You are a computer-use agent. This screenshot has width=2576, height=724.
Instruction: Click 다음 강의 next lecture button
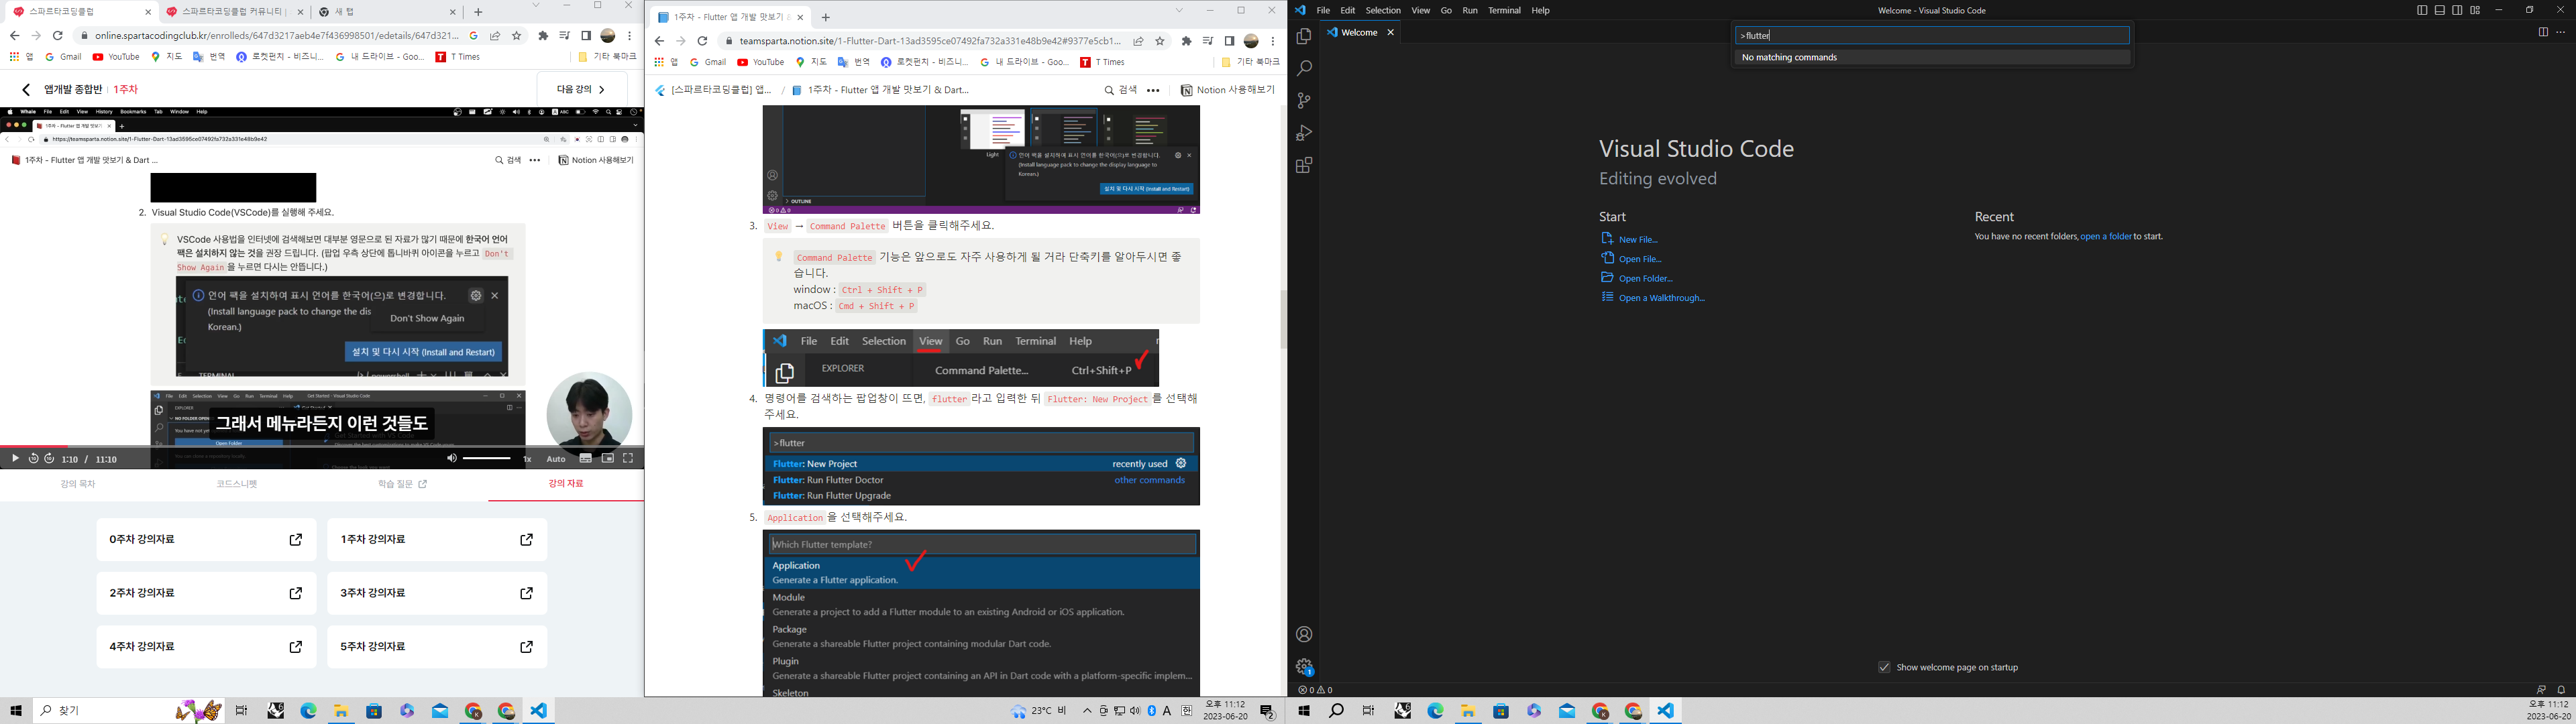pyautogui.click(x=581, y=89)
